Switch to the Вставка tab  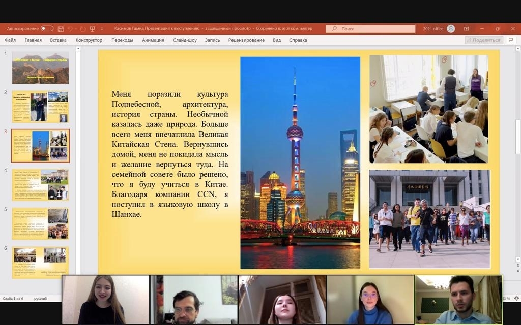pos(59,40)
